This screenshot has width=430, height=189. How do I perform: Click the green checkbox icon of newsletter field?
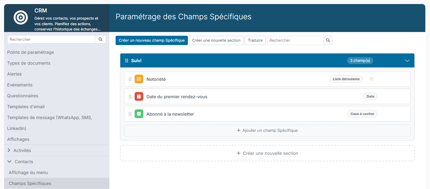(139, 114)
